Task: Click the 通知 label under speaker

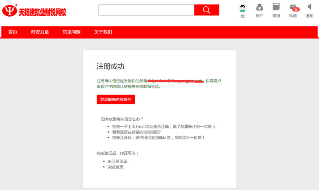Action: click(x=309, y=16)
